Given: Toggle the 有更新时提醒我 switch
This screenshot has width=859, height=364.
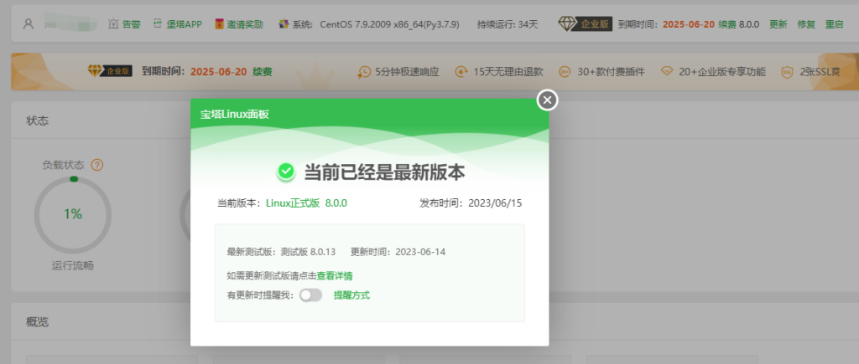Looking at the screenshot, I should [x=310, y=295].
